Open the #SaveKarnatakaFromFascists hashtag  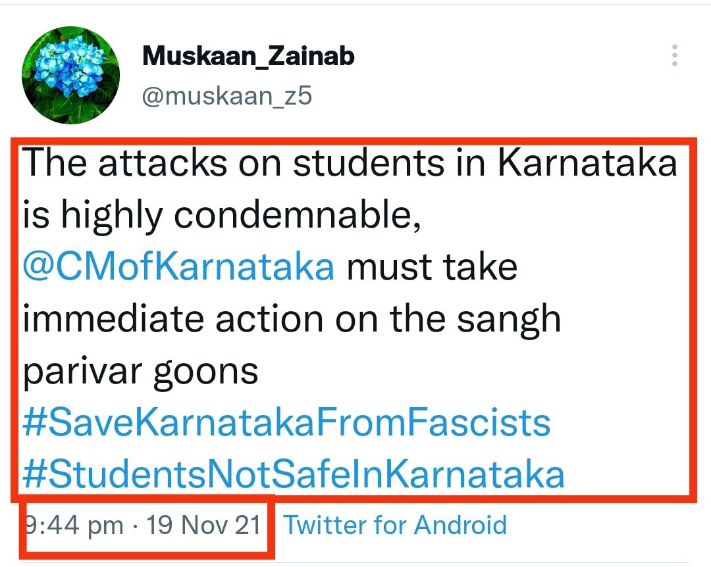coord(286,423)
